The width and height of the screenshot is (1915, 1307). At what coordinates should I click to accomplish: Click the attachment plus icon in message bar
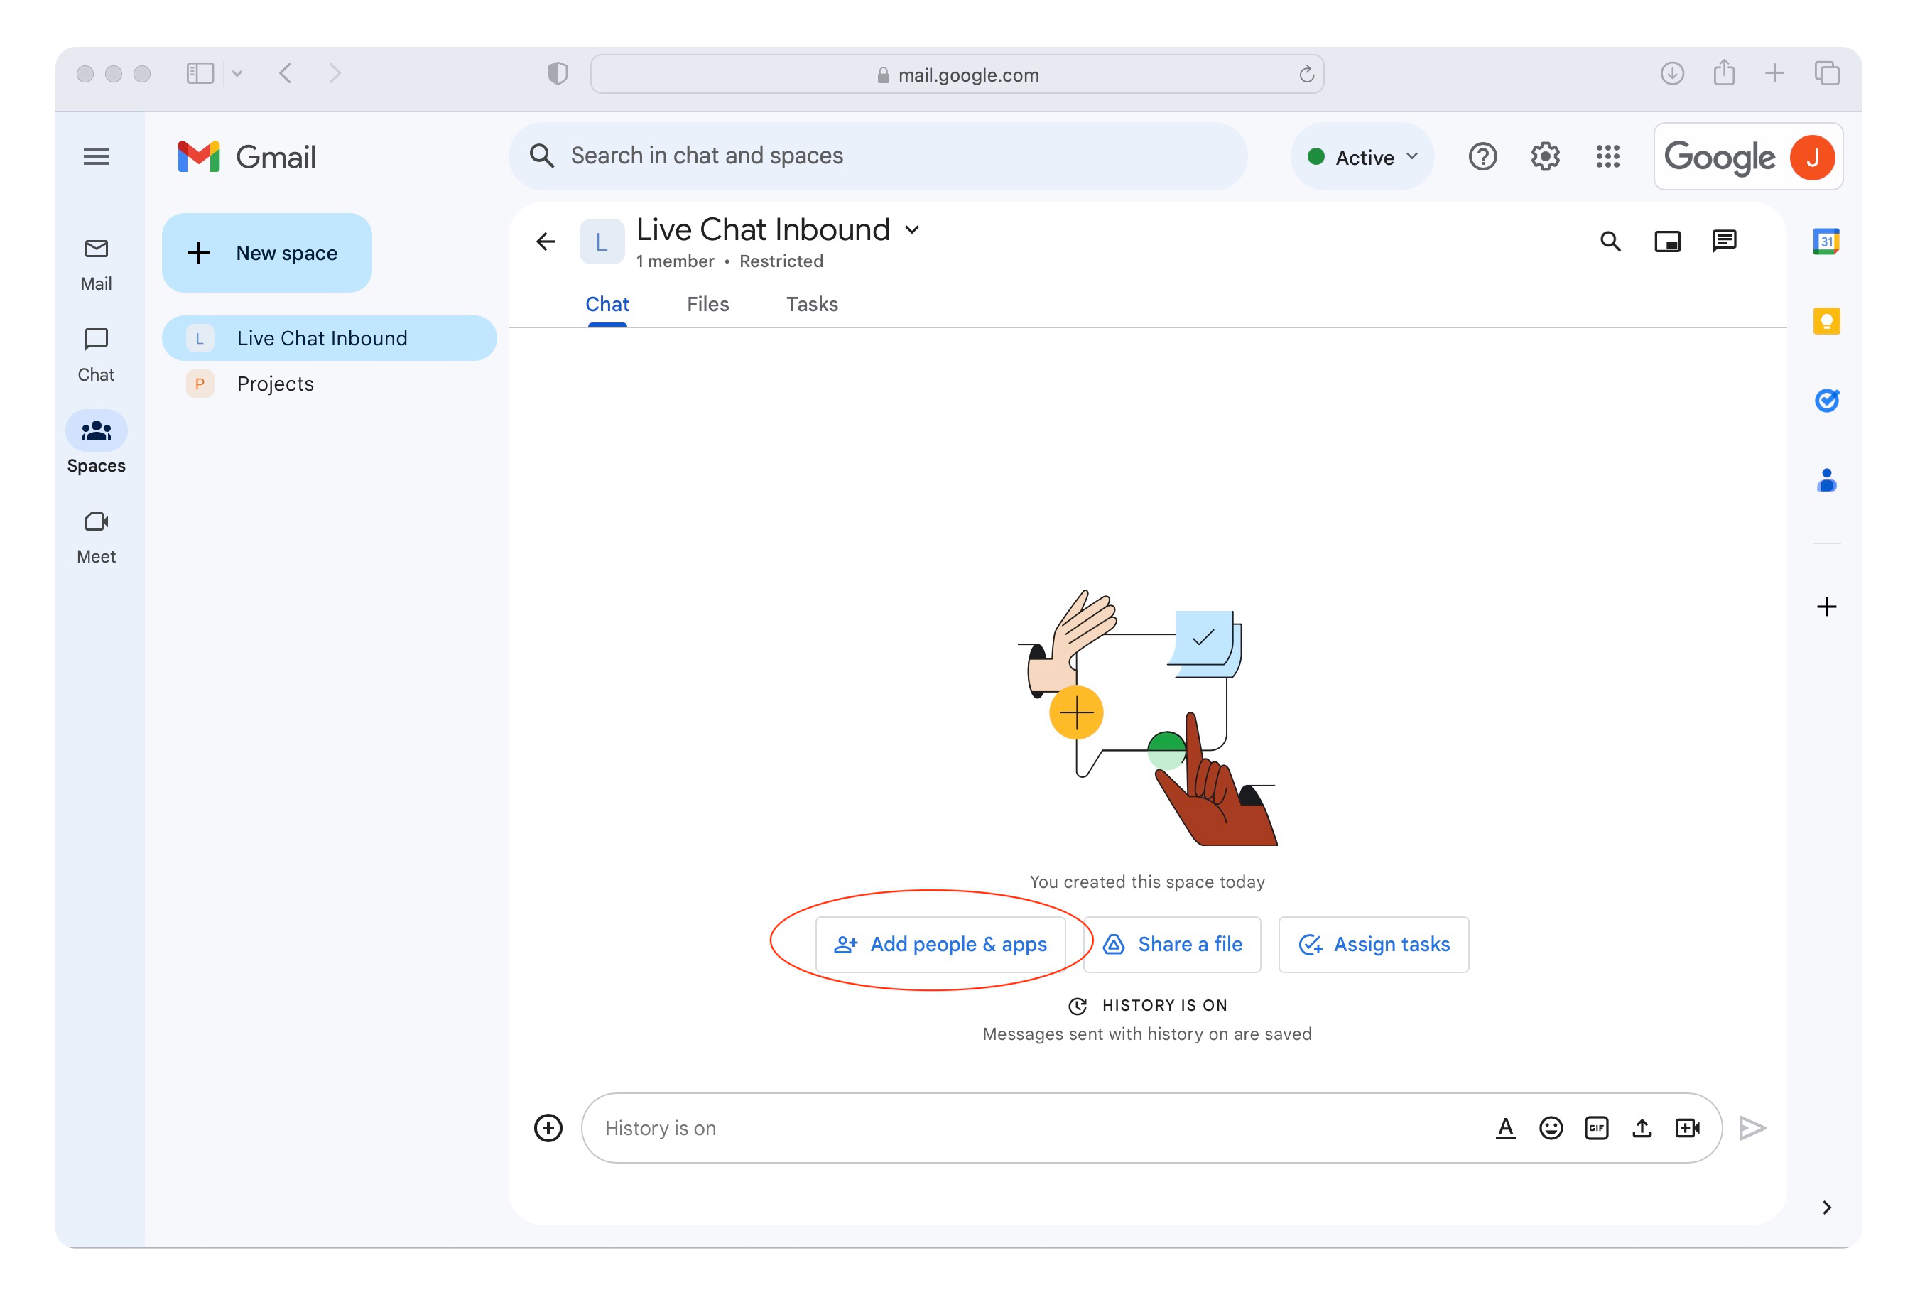coord(548,1127)
